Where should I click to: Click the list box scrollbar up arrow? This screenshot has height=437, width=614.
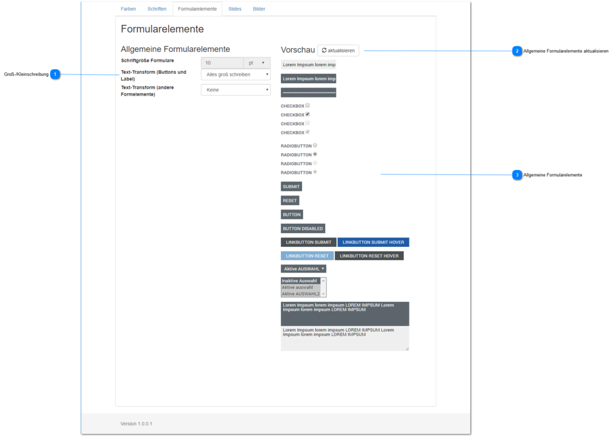323,281
